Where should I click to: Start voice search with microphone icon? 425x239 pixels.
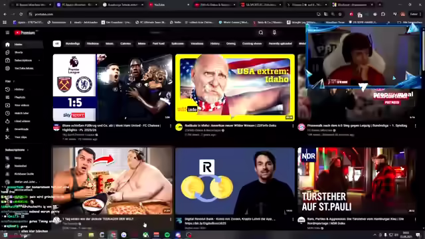(x=274, y=33)
